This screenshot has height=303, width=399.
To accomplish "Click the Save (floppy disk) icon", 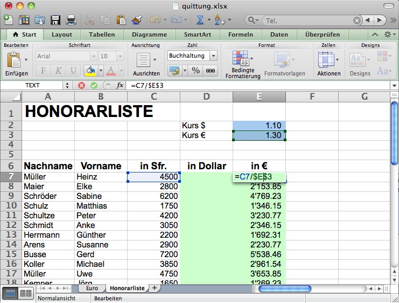I will pyautogui.click(x=55, y=20).
